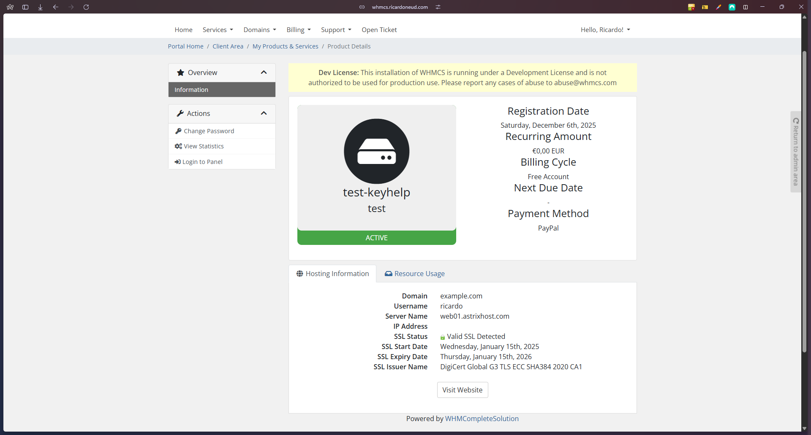Toggle the browser sidebar panel icon

[x=25, y=7]
